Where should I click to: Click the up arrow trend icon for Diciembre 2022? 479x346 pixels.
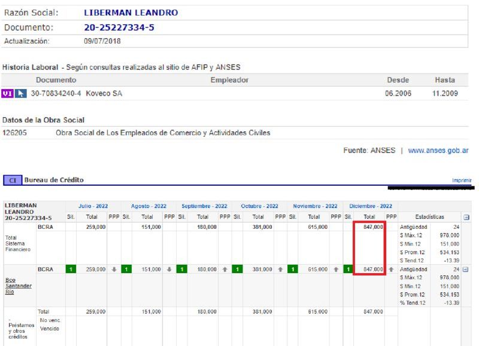point(391,270)
